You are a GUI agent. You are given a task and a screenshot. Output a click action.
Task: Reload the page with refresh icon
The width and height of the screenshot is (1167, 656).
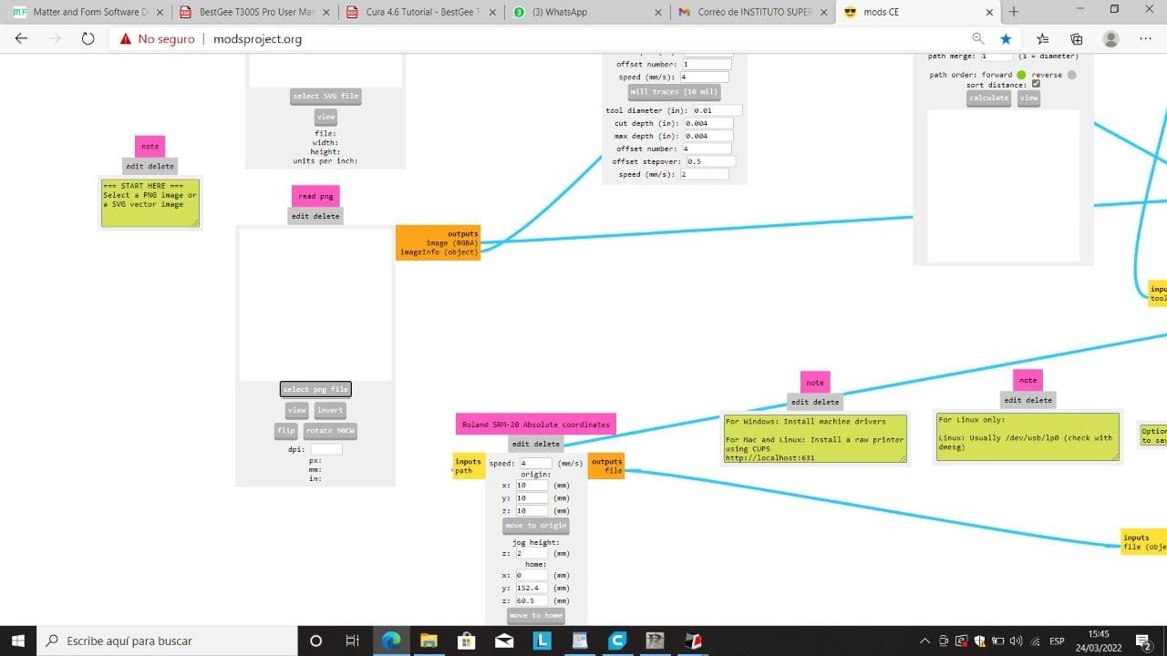88,39
